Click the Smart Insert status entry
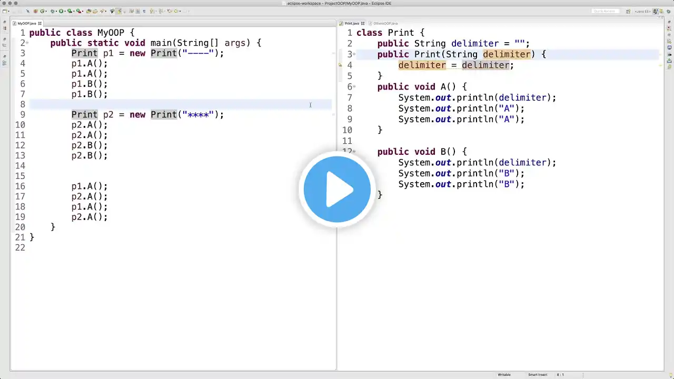The width and height of the screenshot is (674, 379). 537,375
